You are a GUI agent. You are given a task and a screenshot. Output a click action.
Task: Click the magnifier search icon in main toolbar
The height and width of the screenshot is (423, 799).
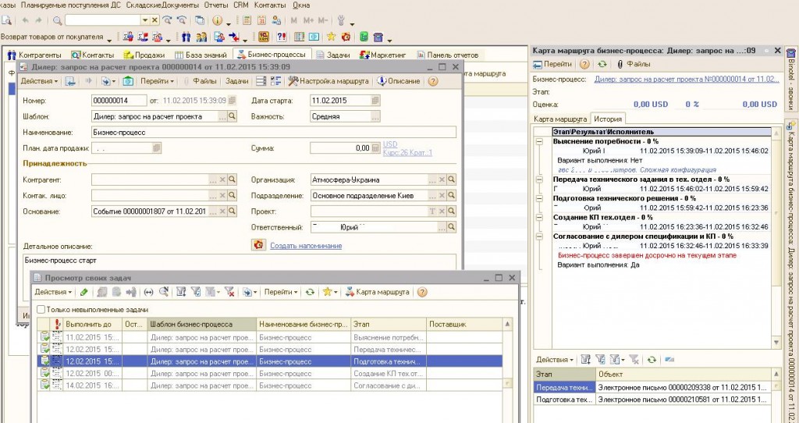(x=58, y=20)
